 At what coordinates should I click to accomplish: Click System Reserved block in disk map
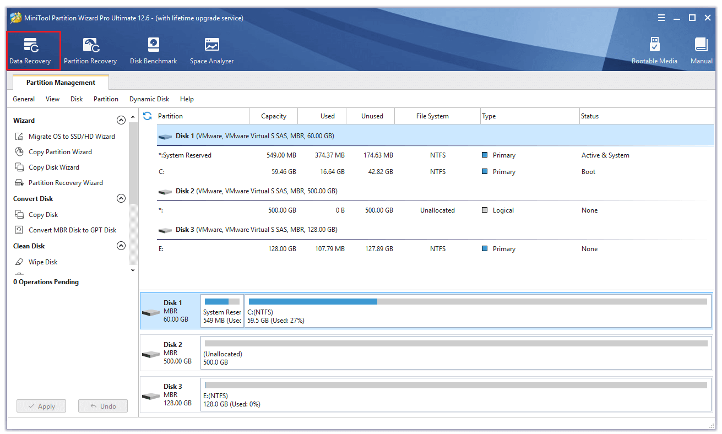[222, 311]
